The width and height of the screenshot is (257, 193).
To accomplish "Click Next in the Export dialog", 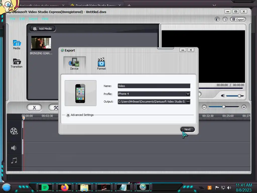I will 187,129.
